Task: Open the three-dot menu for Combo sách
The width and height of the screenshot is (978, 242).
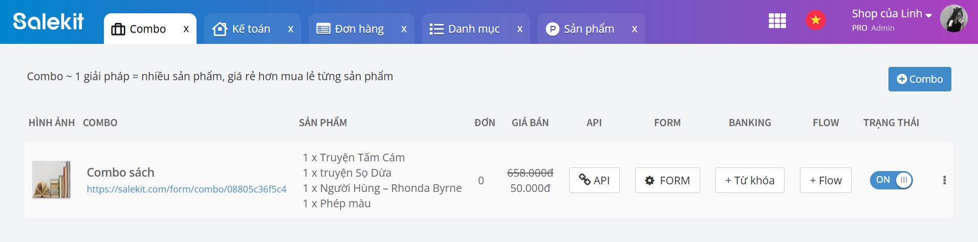Action: coord(944,180)
